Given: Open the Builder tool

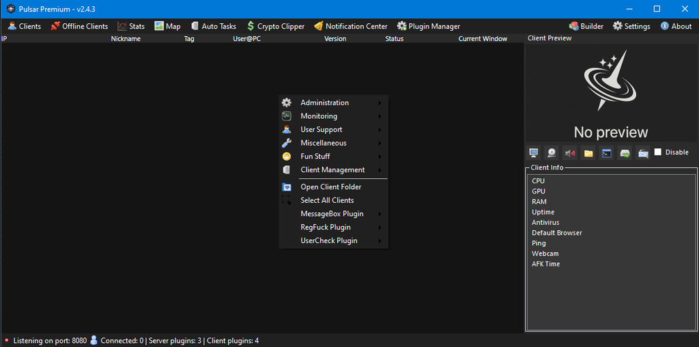Looking at the screenshot, I should click(x=586, y=27).
